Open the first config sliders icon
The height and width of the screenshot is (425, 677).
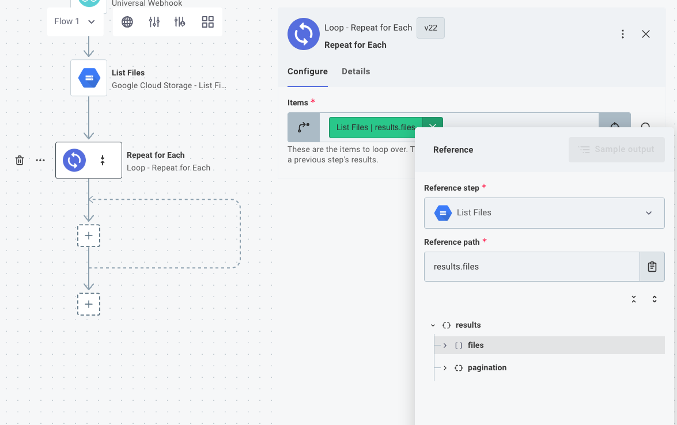pyautogui.click(x=154, y=21)
